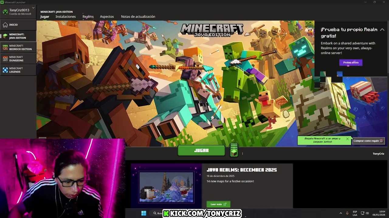
Task: Click Leer más on Java Realms news
Action: coord(219,204)
